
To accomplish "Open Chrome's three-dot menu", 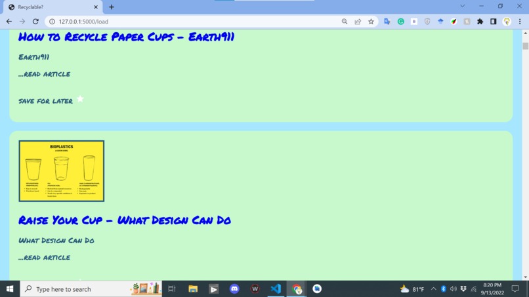I will click(x=520, y=22).
